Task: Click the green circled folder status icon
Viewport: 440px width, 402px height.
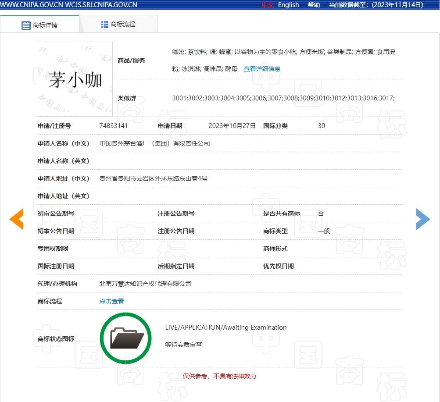Action: [x=126, y=338]
